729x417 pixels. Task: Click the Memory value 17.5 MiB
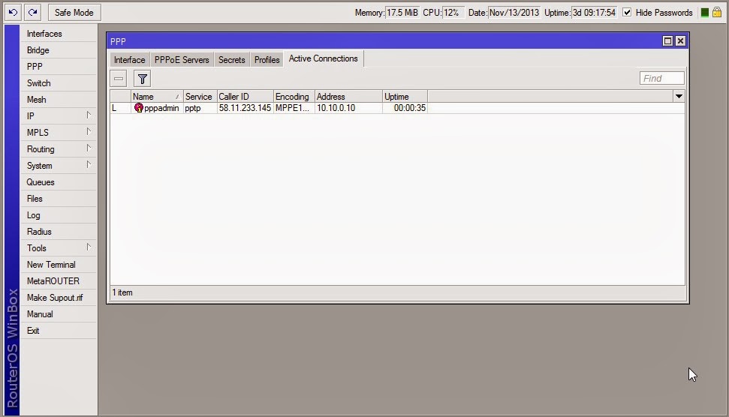(402, 13)
